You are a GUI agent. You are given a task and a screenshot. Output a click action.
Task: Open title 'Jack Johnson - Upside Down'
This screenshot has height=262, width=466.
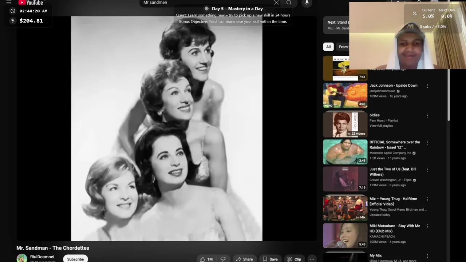[394, 86]
